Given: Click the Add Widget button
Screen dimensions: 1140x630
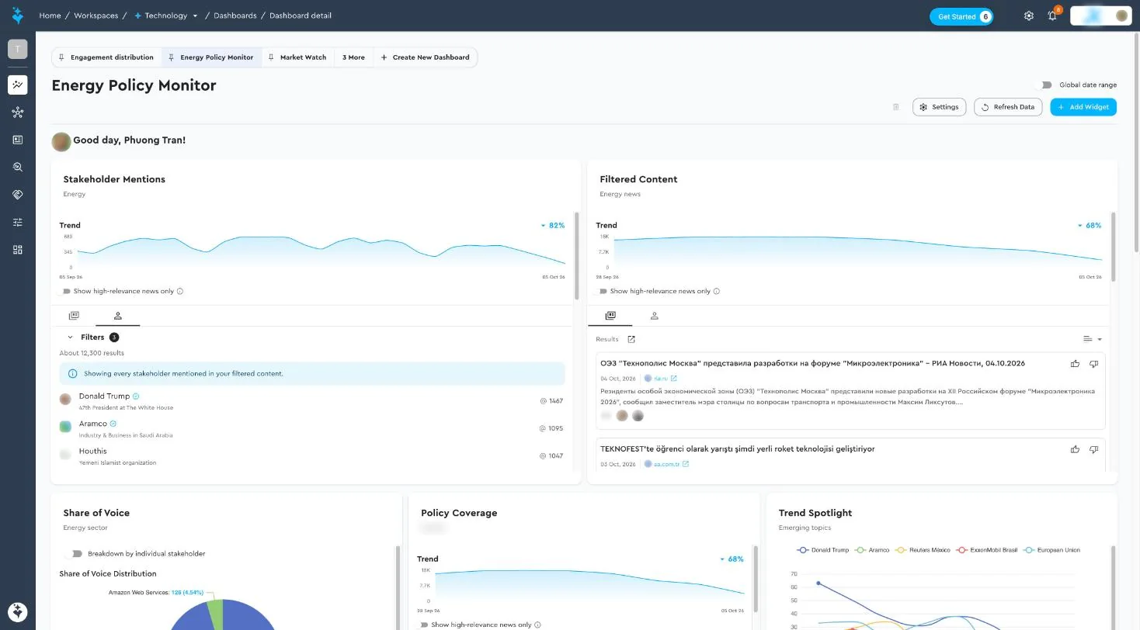Looking at the screenshot, I should click(1083, 107).
